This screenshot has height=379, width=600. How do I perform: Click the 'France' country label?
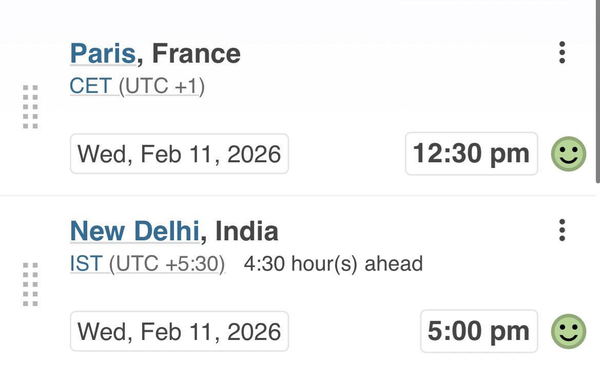196,53
